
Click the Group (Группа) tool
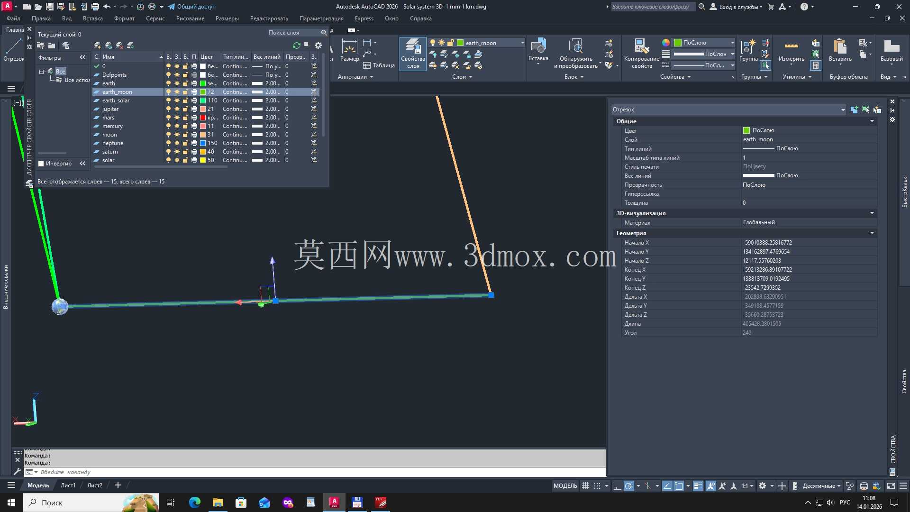click(748, 50)
